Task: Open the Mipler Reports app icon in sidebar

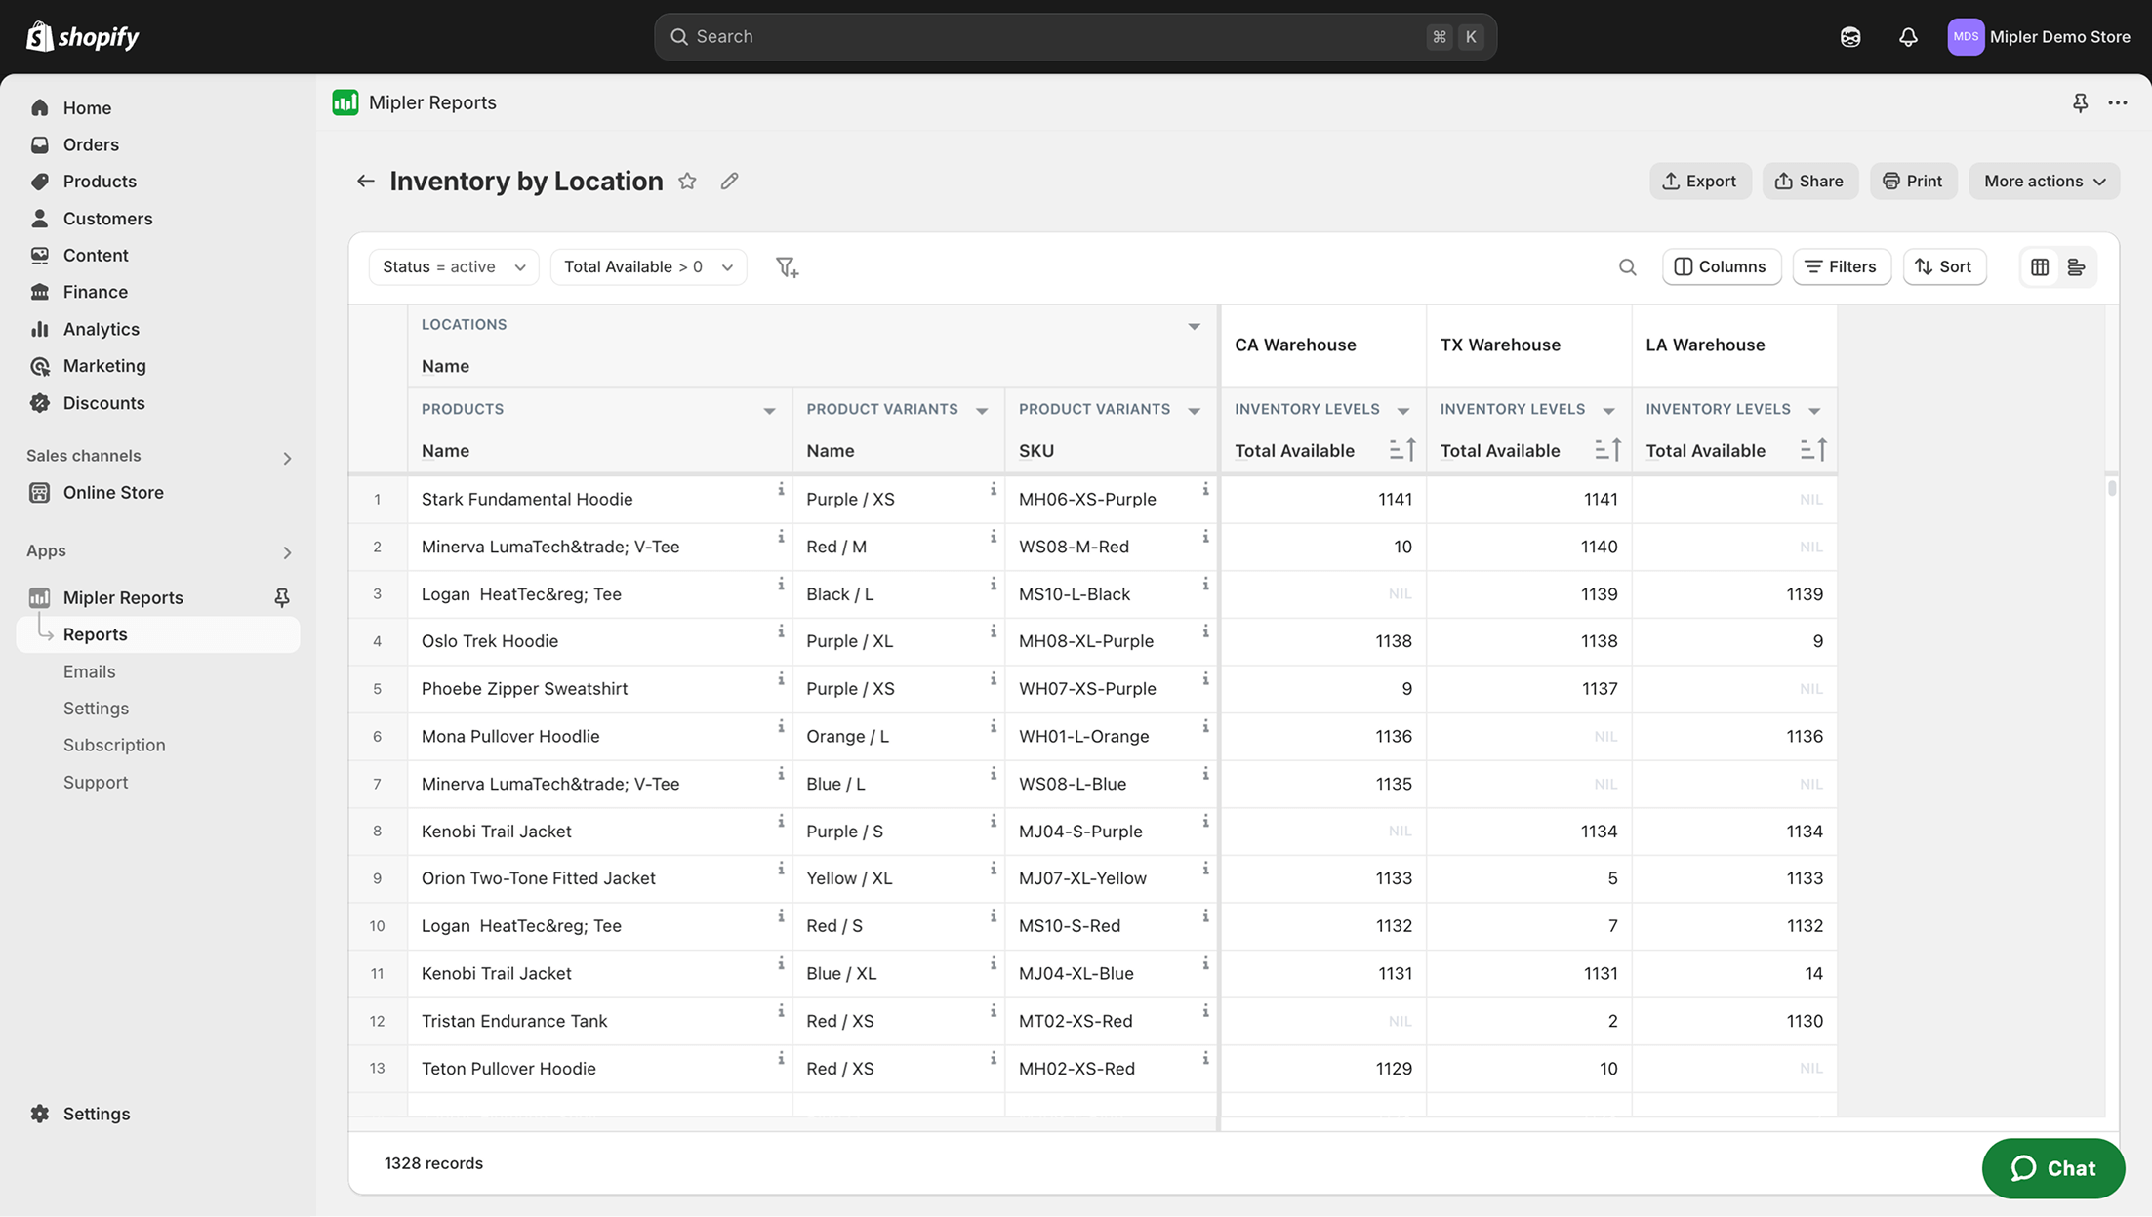Action: [40, 596]
